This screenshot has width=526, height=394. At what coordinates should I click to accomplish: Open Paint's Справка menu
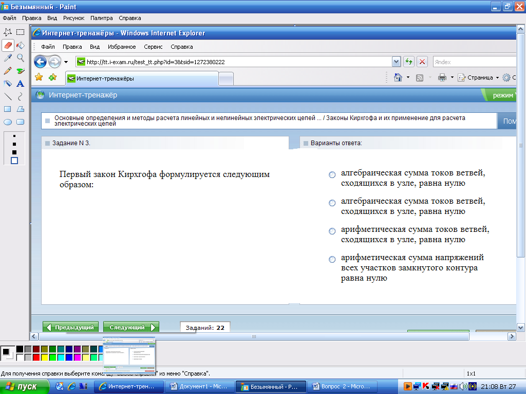pos(130,18)
